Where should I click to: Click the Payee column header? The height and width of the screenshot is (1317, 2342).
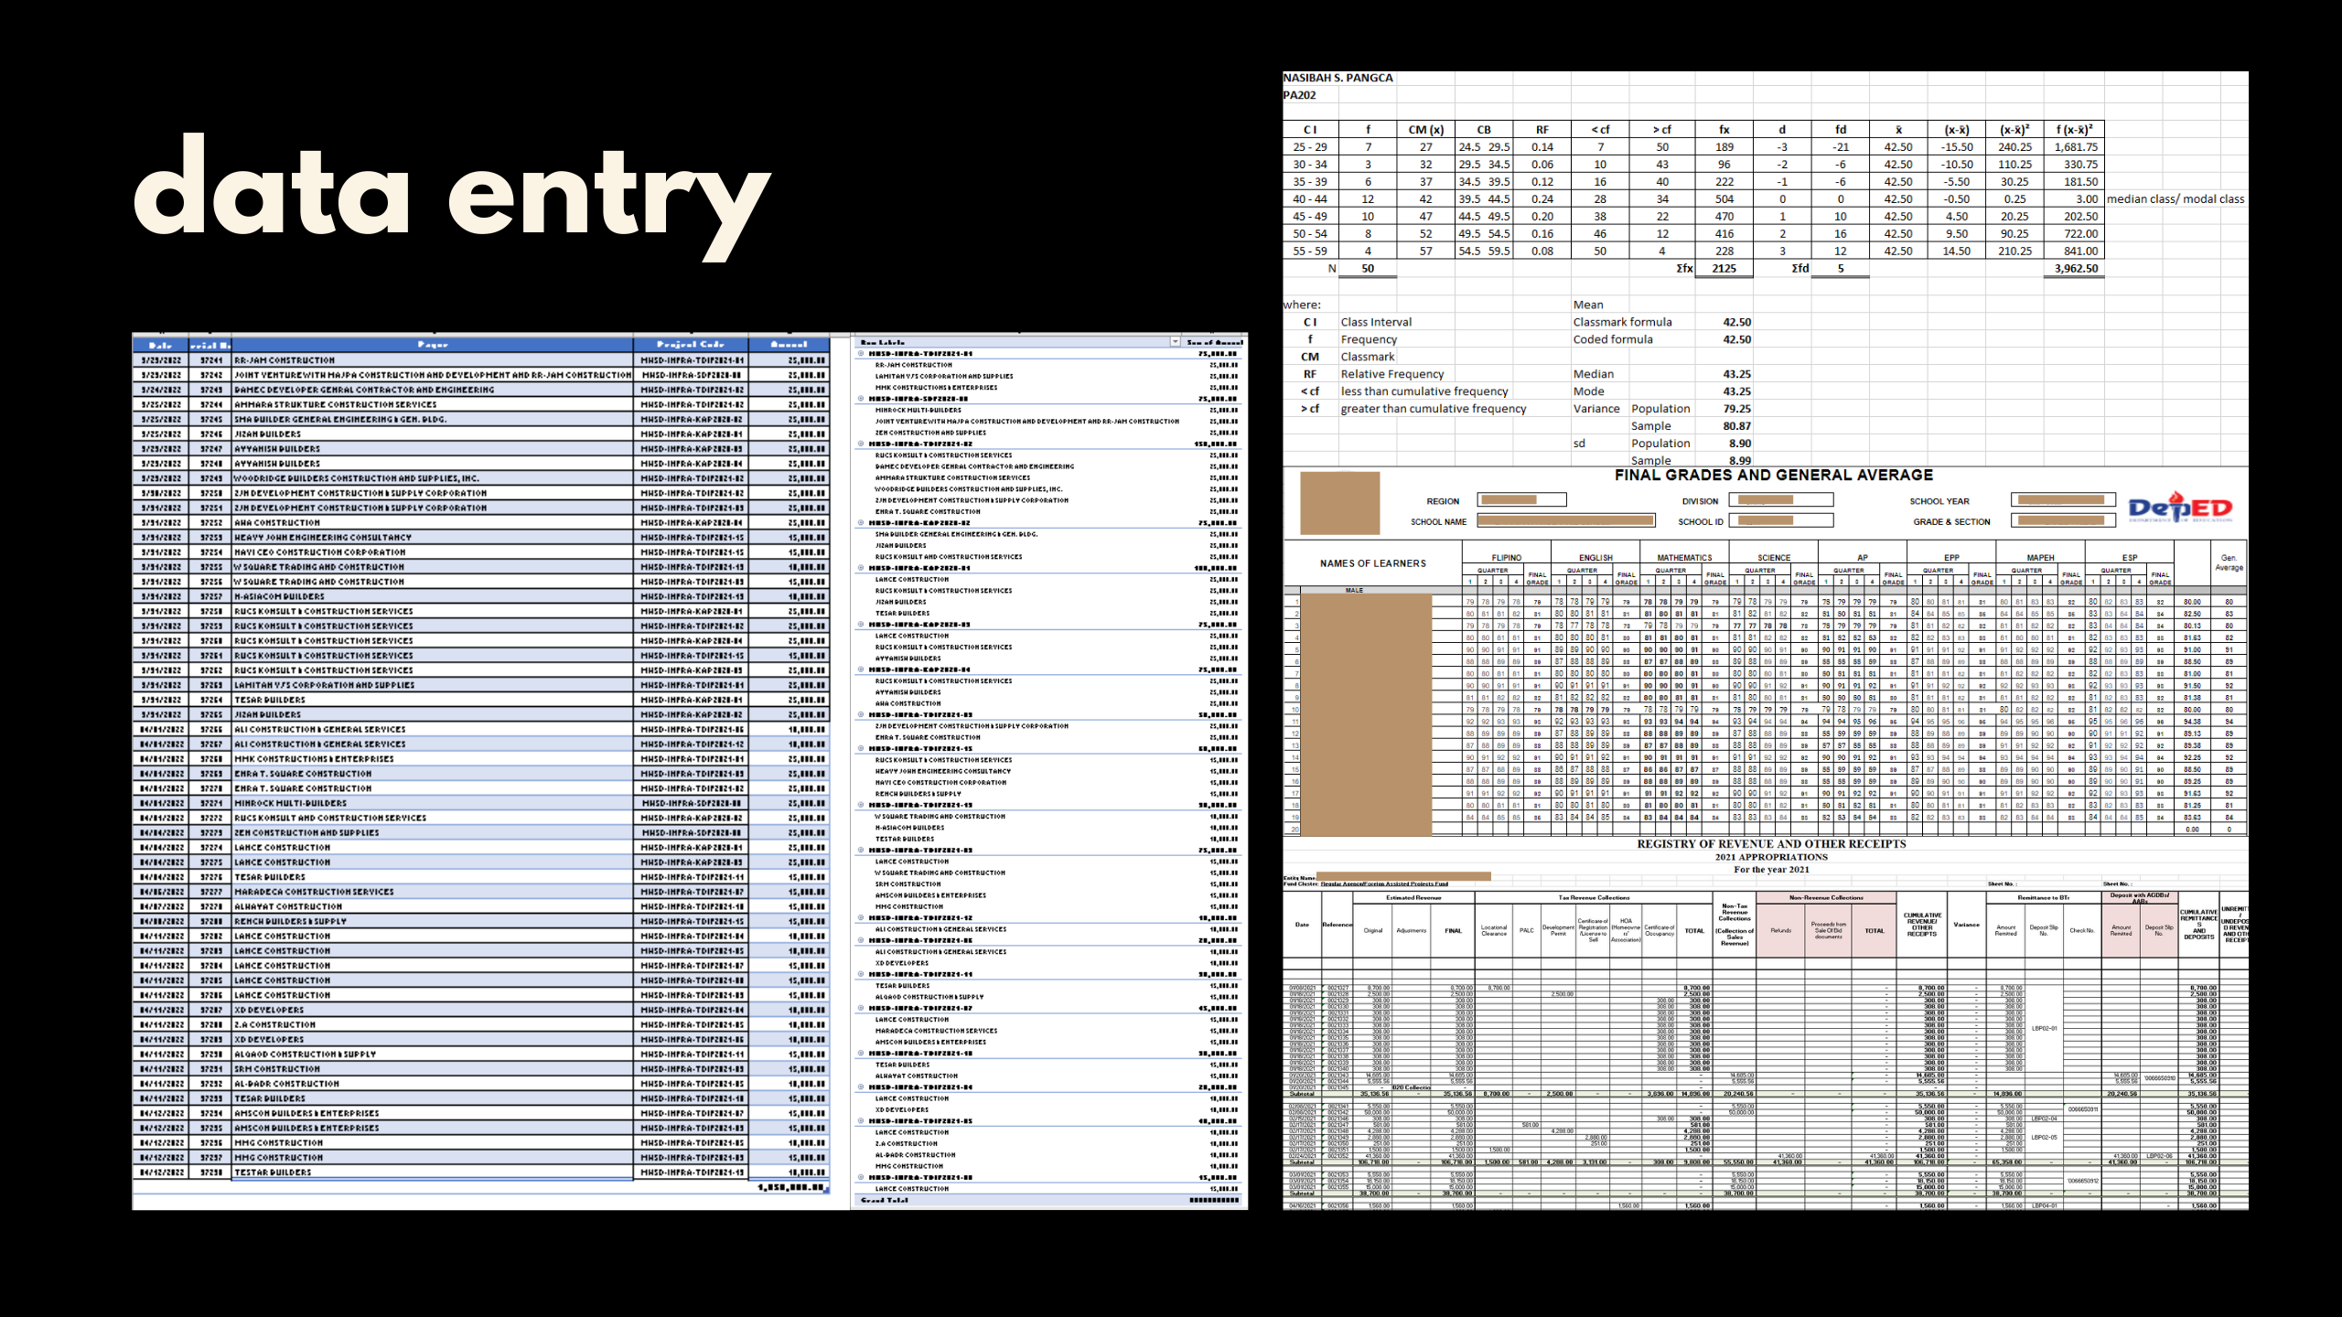(432, 345)
